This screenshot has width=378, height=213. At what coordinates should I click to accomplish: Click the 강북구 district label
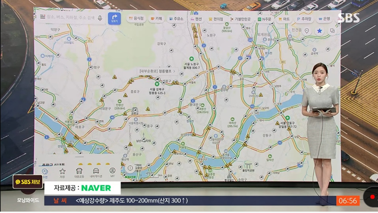tap(162, 44)
